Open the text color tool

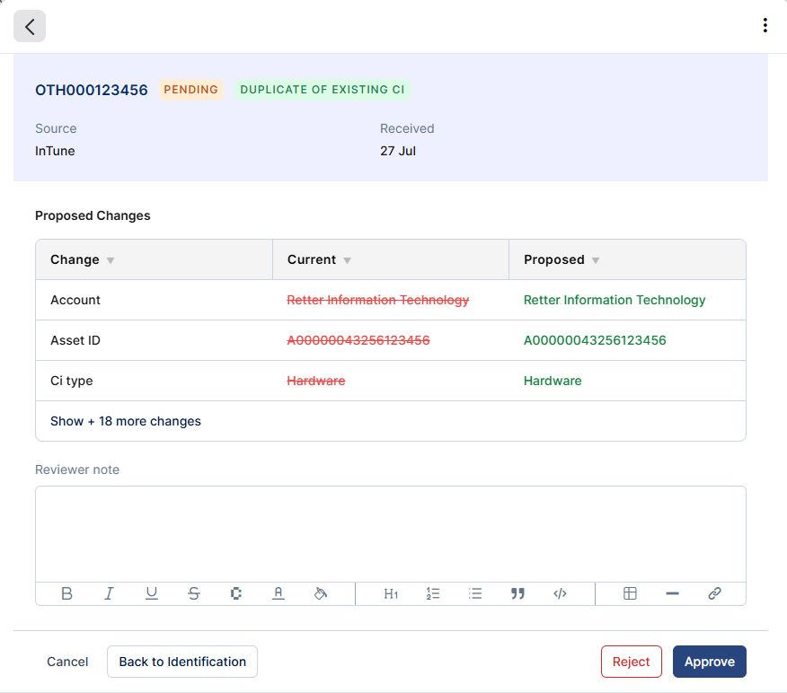[x=279, y=593]
